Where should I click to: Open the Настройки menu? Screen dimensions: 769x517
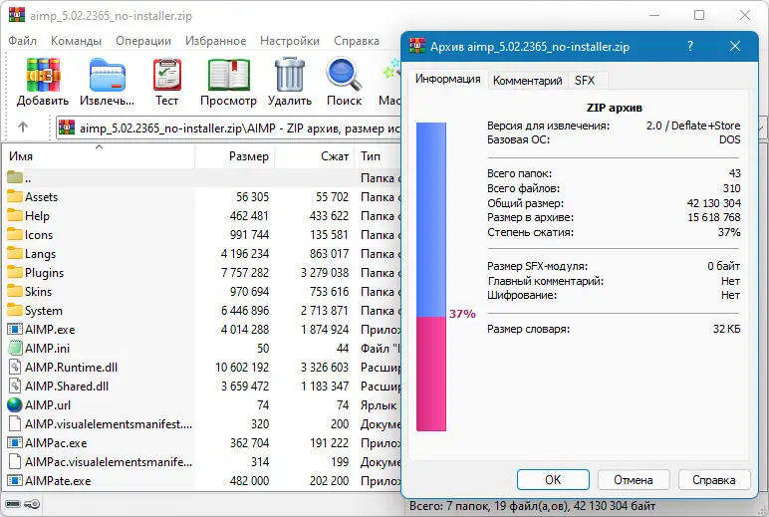(290, 41)
